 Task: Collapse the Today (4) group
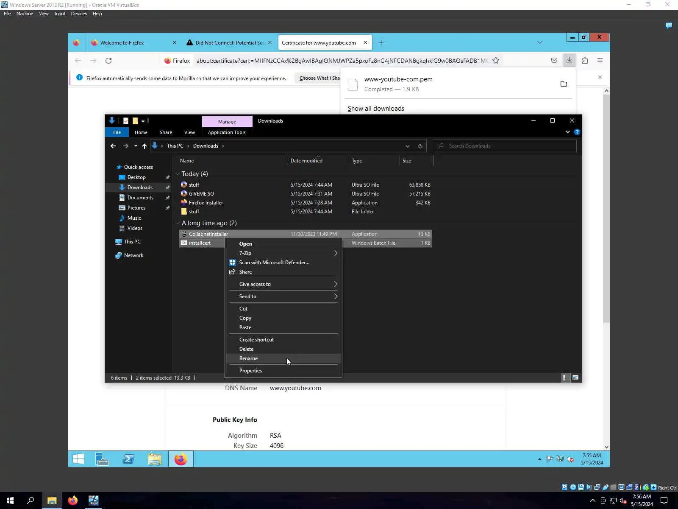[178, 174]
